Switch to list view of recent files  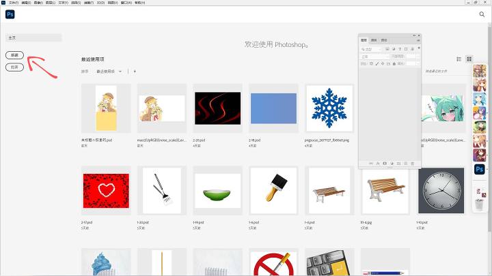coord(459,59)
